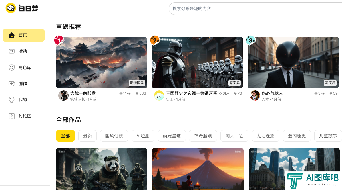
Task: Click the 写实风 tag on stormtrooper image
Action: pyautogui.click(x=234, y=83)
